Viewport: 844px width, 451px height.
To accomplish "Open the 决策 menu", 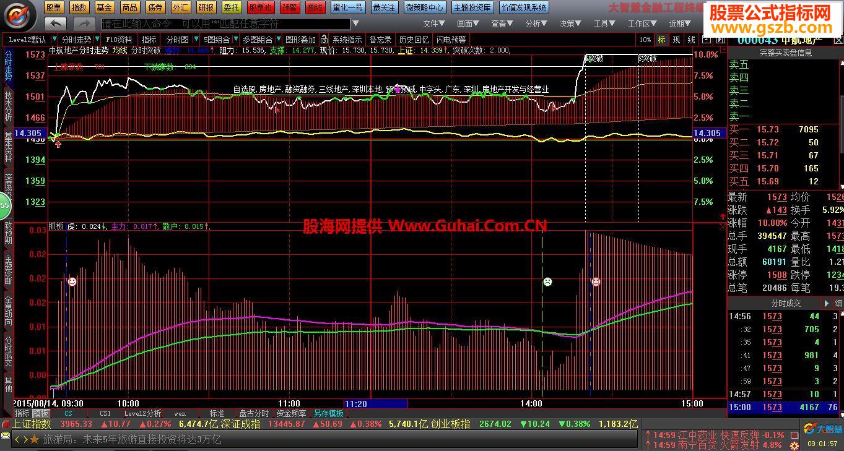I will [570, 24].
